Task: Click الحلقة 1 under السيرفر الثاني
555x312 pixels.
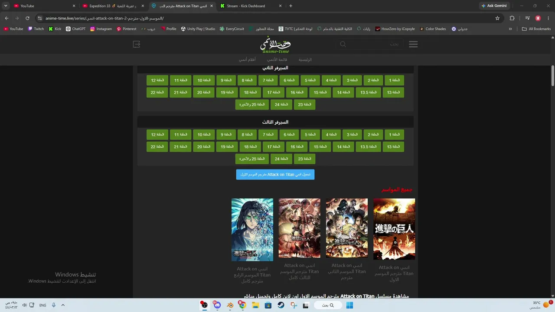Action: 394,80
